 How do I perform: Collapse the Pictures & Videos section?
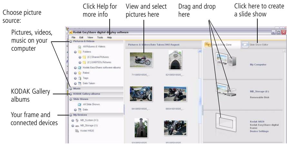point(71,41)
